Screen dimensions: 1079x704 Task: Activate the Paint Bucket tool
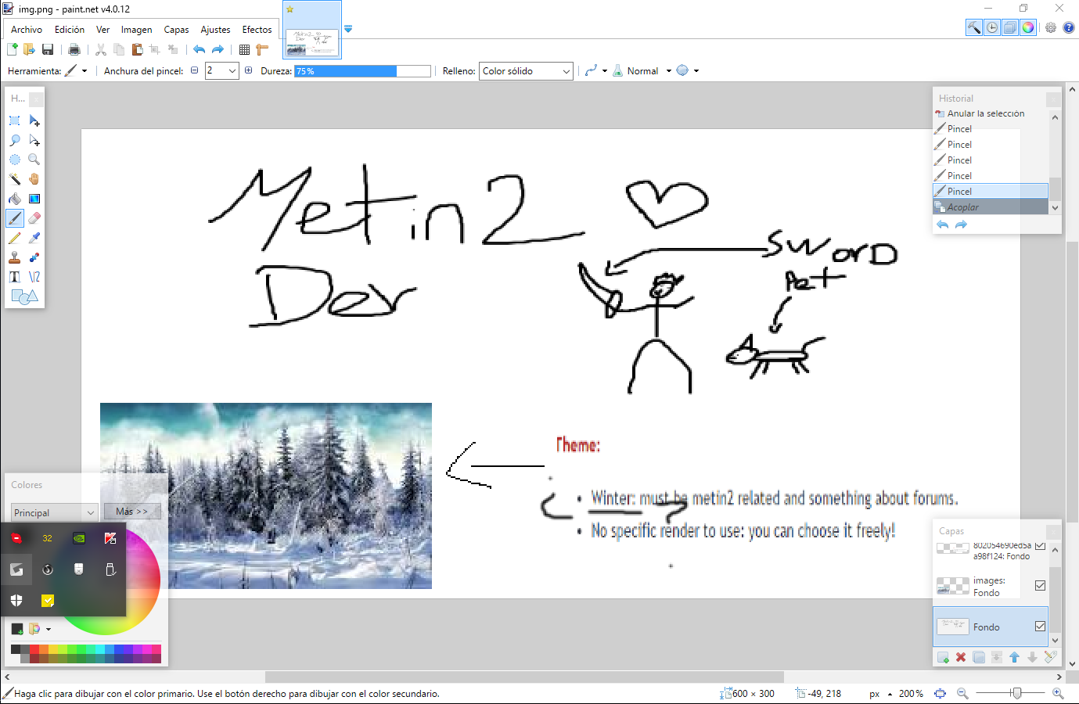click(15, 199)
